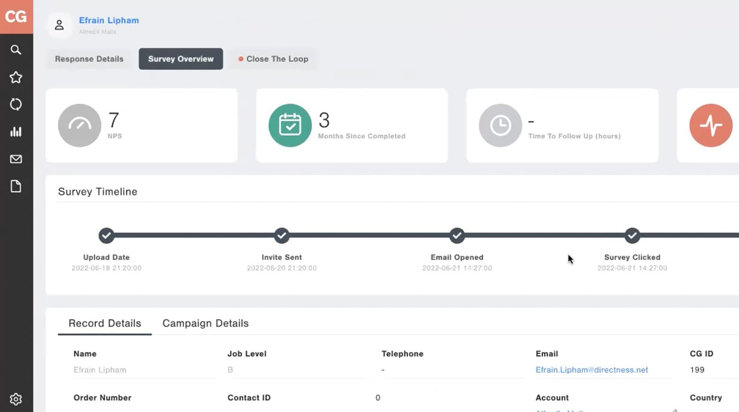This screenshot has height=412, width=739.
Task: Click the sync loop icon in sidebar
Action: [16, 104]
